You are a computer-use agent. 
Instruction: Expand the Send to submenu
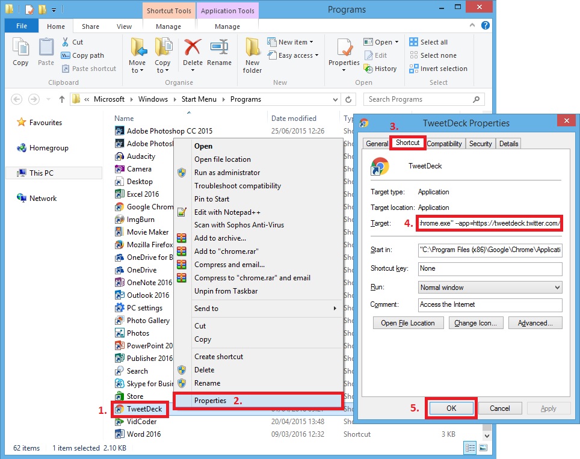[335, 308]
